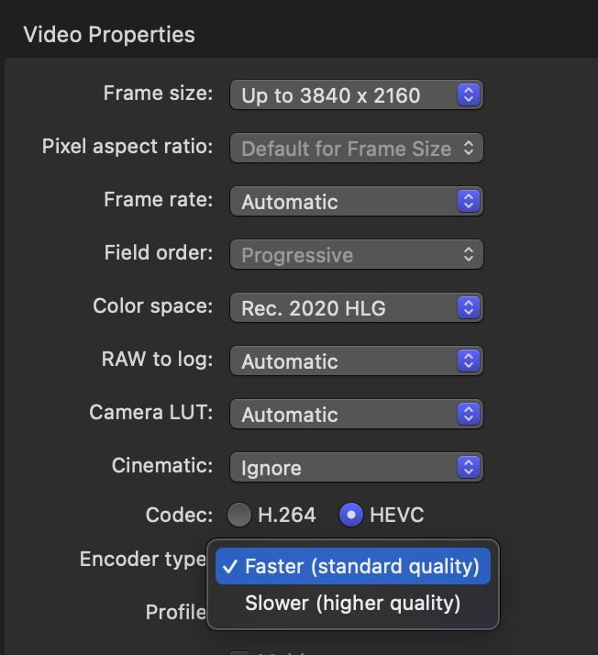Choose Slower (higher quality) encoder option
Screen dimensions: 598x655
353,603
